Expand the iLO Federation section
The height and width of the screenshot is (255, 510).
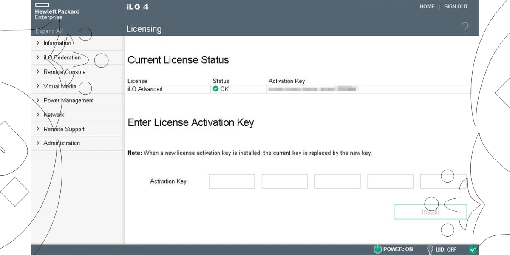(x=62, y=57)
